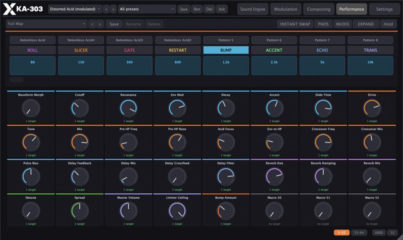Select the Relentless Acid4 pattern slot
403x240 pixels.
pos(81,40)
